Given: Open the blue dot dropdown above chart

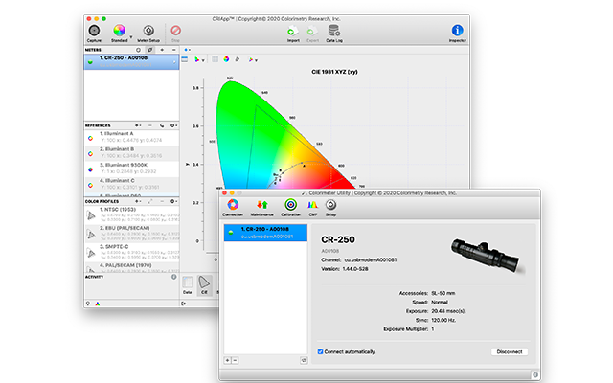Looking at the screenshot, I should coord(188,50).
